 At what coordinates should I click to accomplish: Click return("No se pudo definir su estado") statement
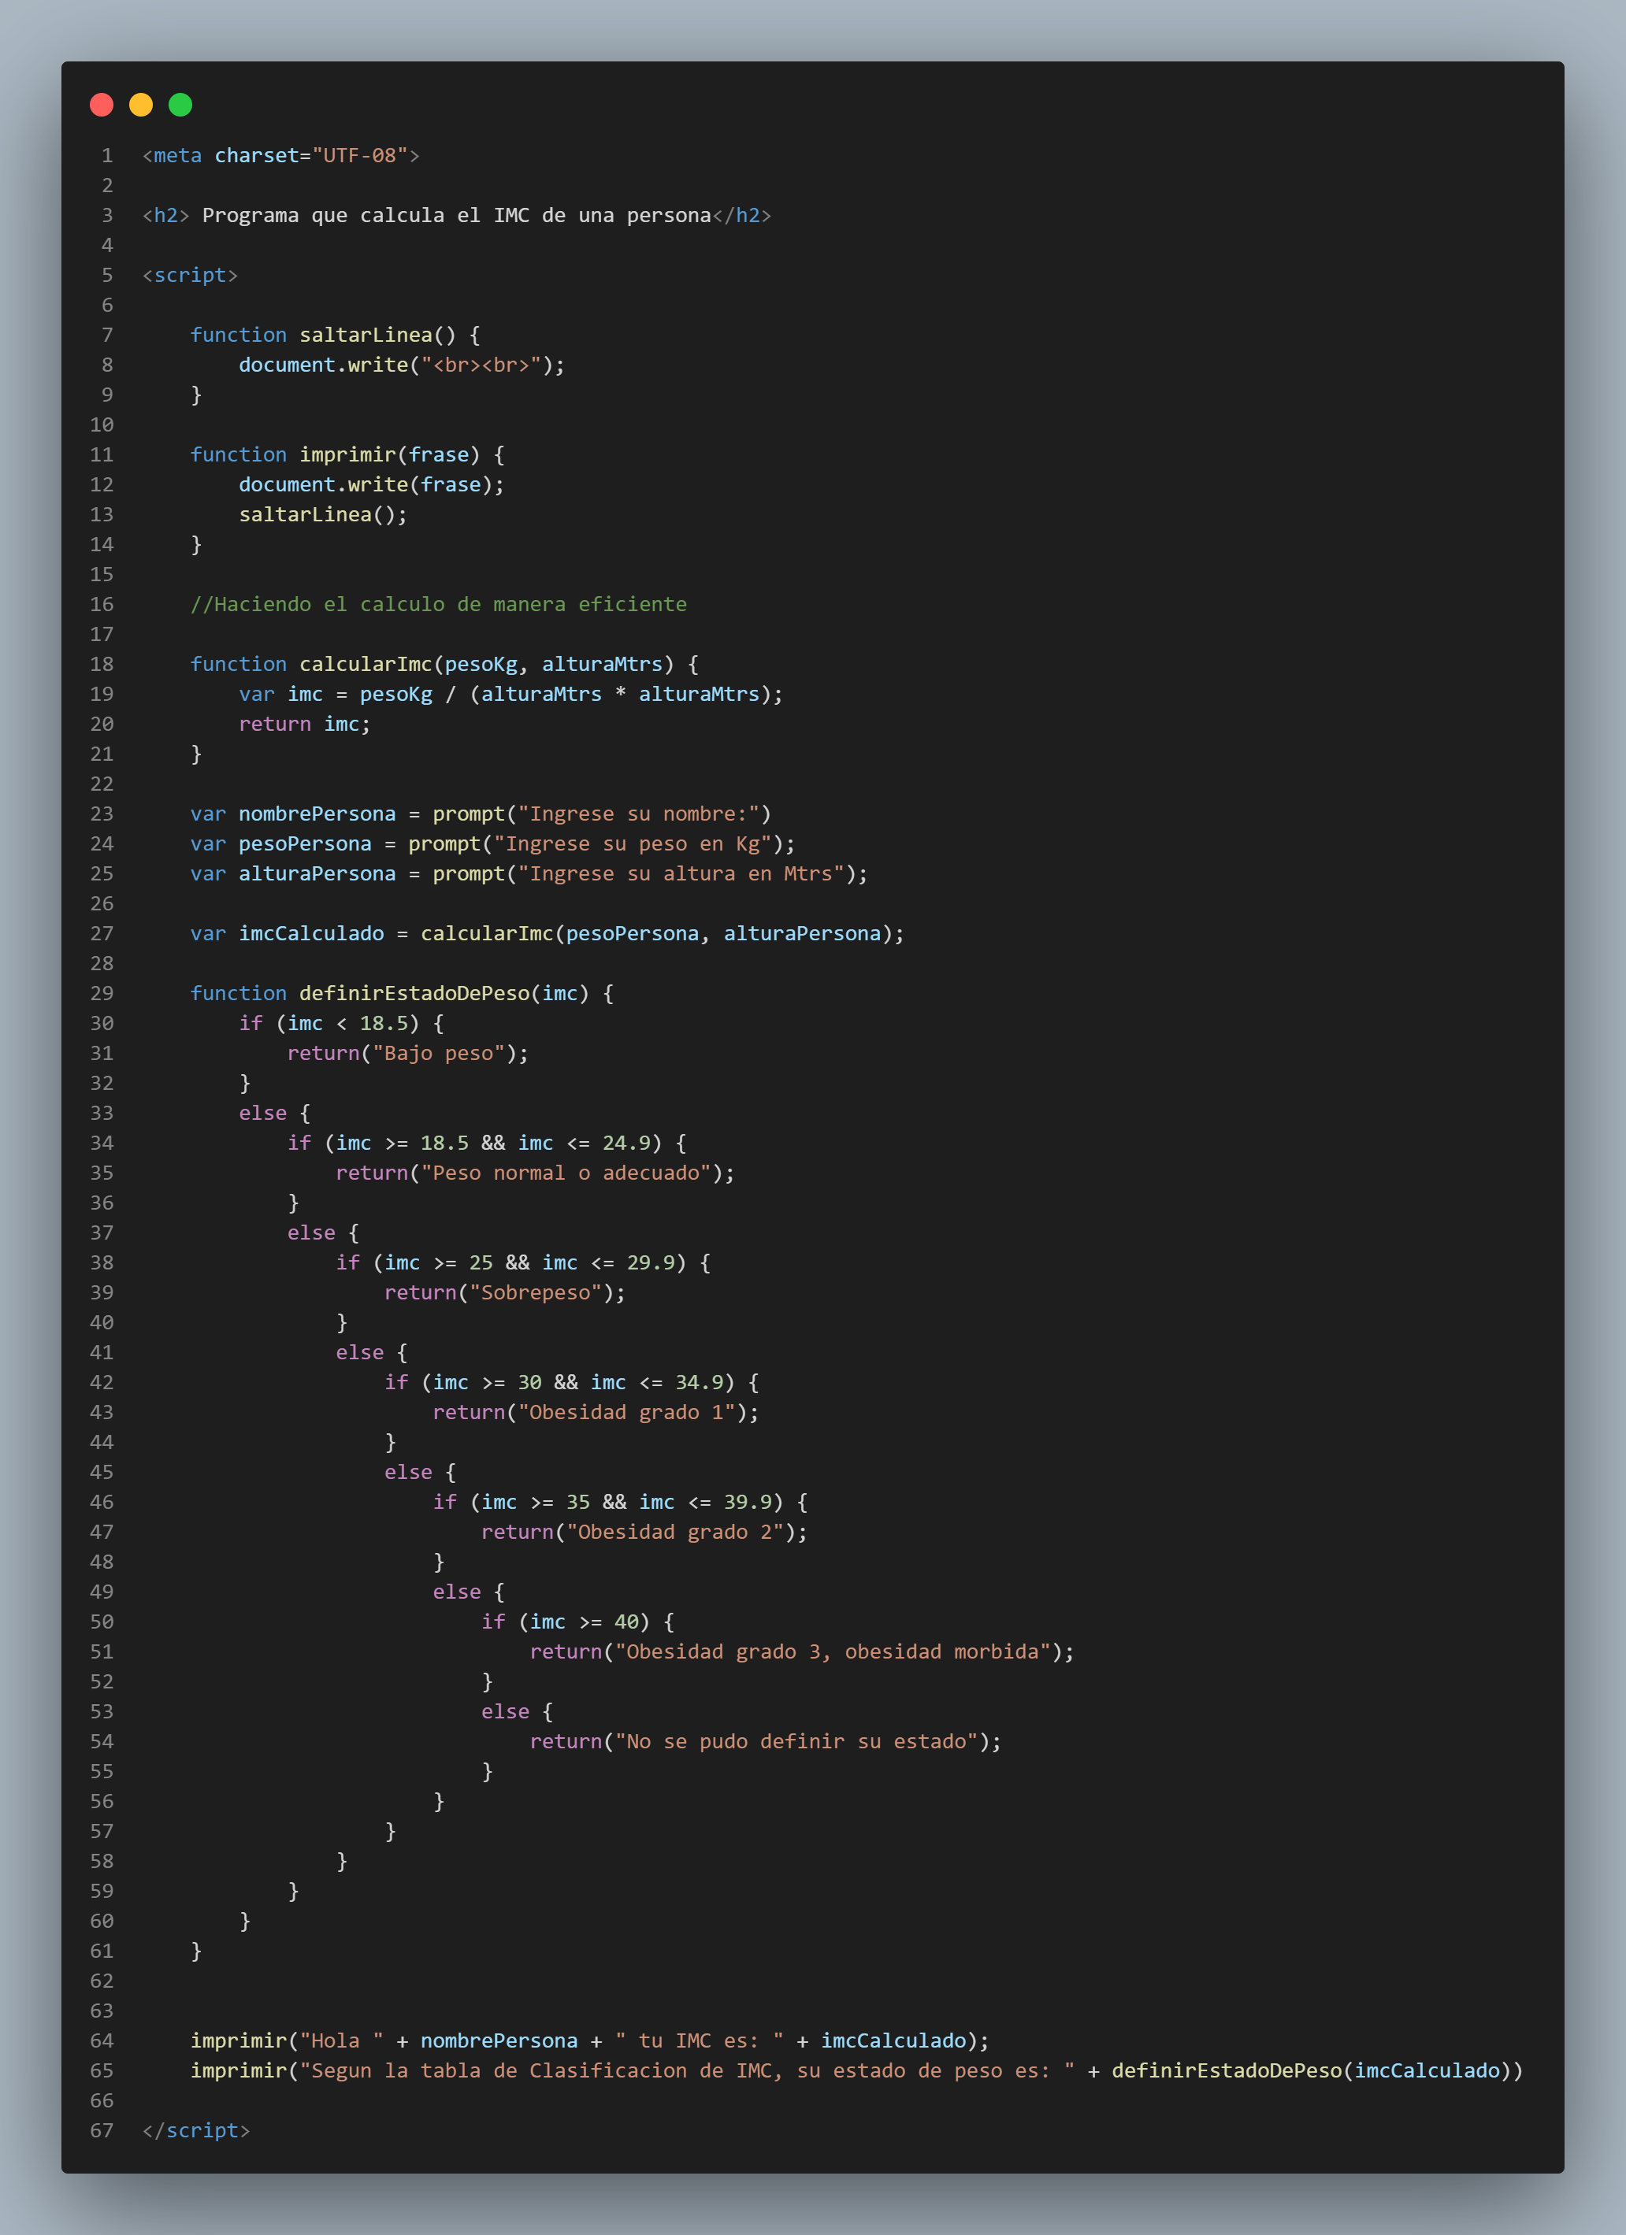(767, 1741)
